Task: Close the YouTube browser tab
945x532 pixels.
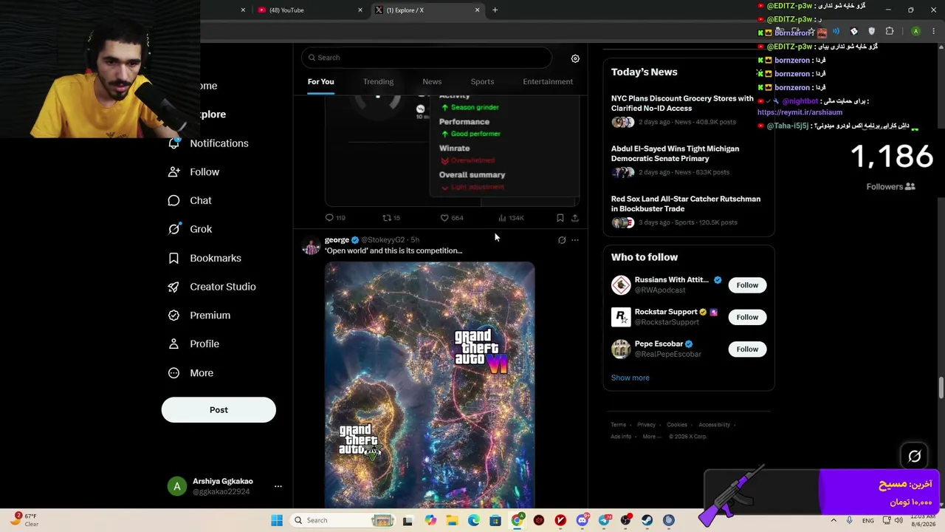Action: pyautogui.click(x=360, y=10)
